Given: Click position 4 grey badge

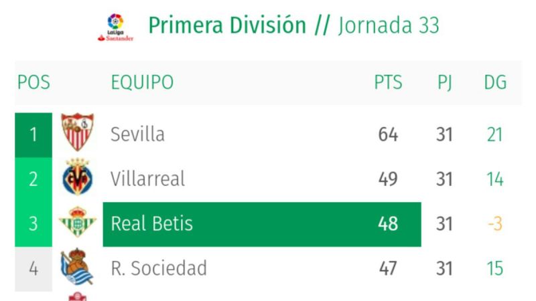Looking at the screenshot, I should point(33,269).
